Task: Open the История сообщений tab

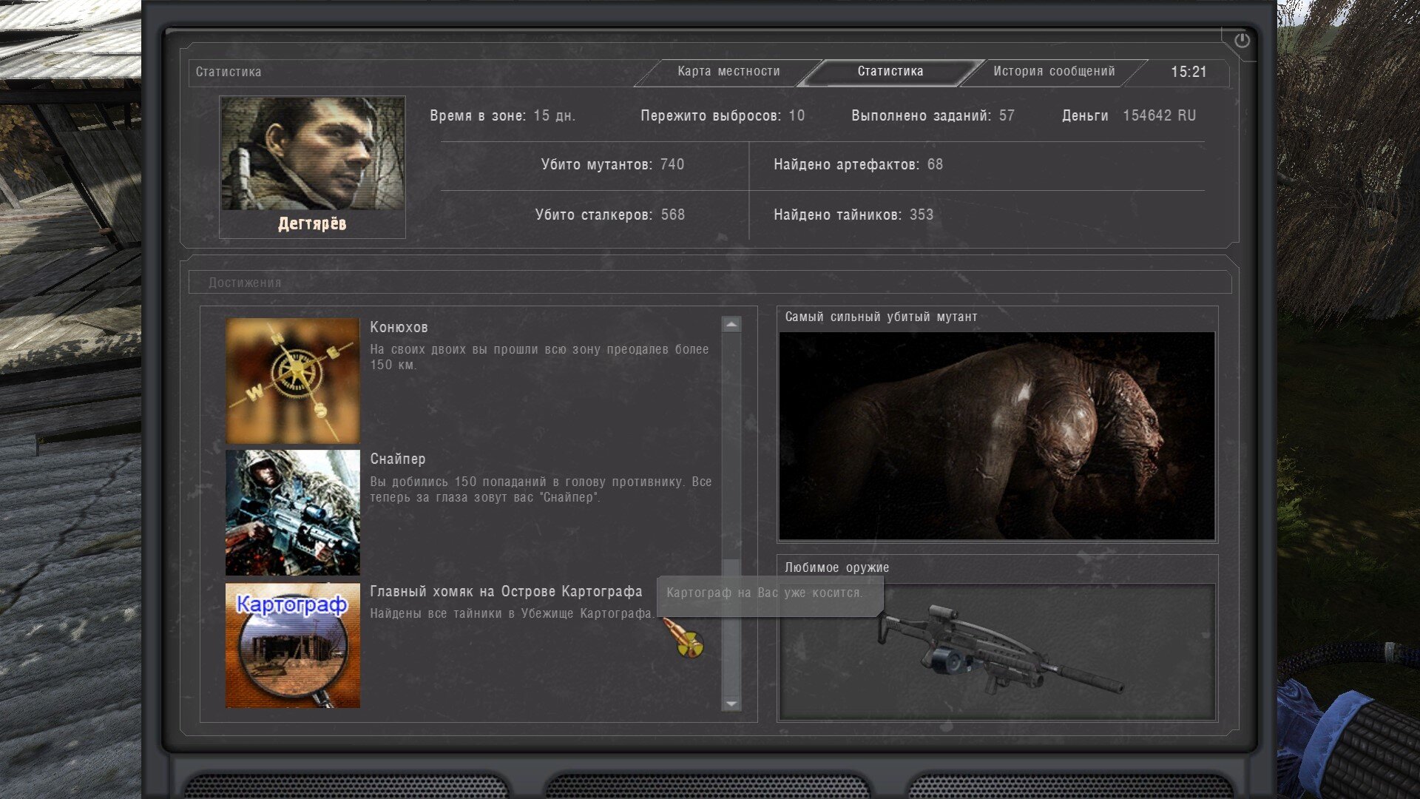Action: point(1054,71)
